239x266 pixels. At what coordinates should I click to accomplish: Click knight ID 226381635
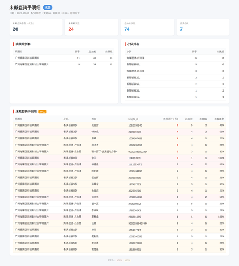(135, 217)
